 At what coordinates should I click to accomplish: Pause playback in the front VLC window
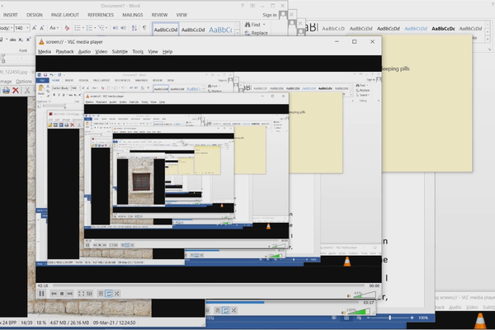tap(41, 294)
